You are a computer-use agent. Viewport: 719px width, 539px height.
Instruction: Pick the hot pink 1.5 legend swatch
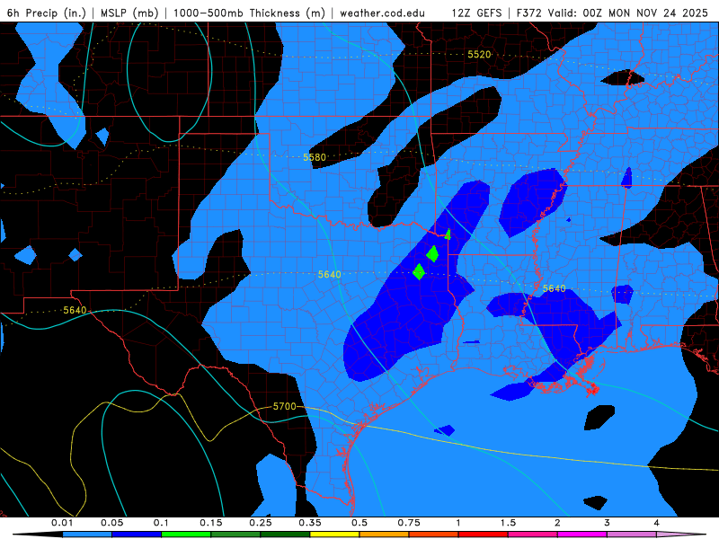[x=533, y=535]
